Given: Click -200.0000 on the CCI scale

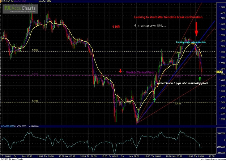Looking at the screenshot, I should point(221,147).
